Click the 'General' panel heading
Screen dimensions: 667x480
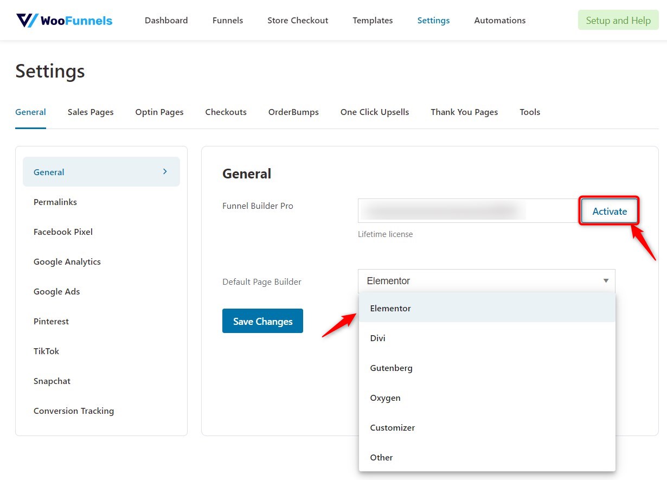tap(247, 174)
